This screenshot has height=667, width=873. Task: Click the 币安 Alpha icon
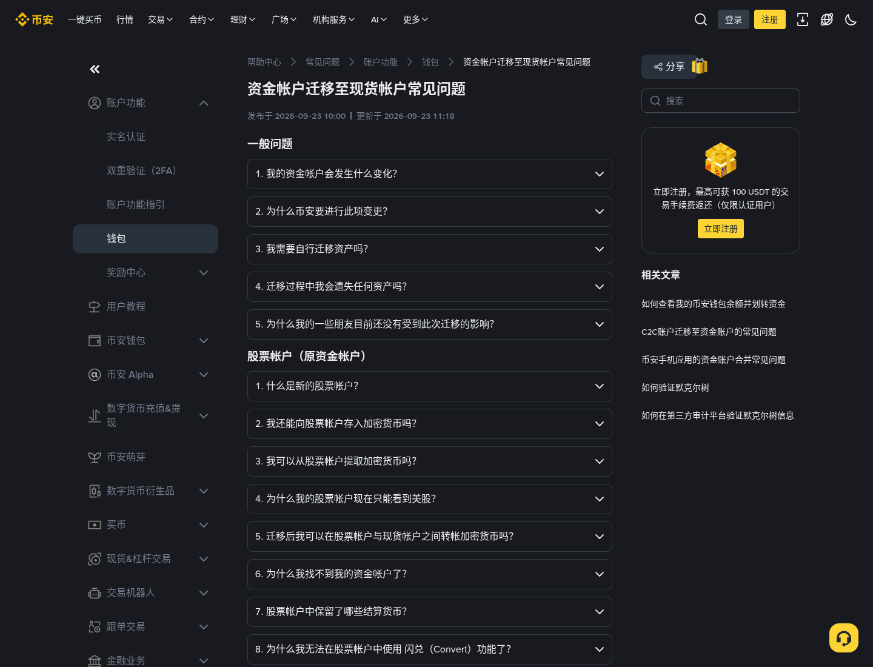pos(95,375)
